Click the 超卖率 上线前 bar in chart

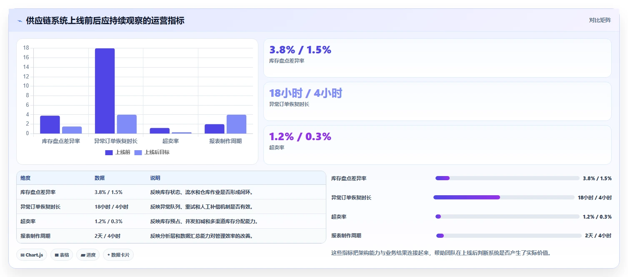[160, 131]
